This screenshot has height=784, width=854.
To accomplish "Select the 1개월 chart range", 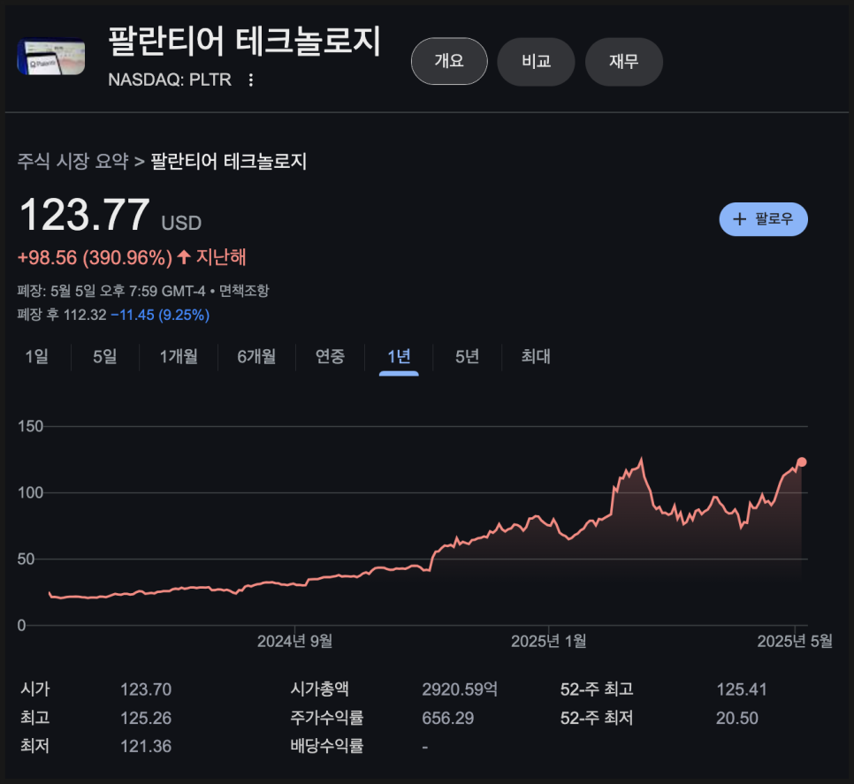I will [179, 356].
